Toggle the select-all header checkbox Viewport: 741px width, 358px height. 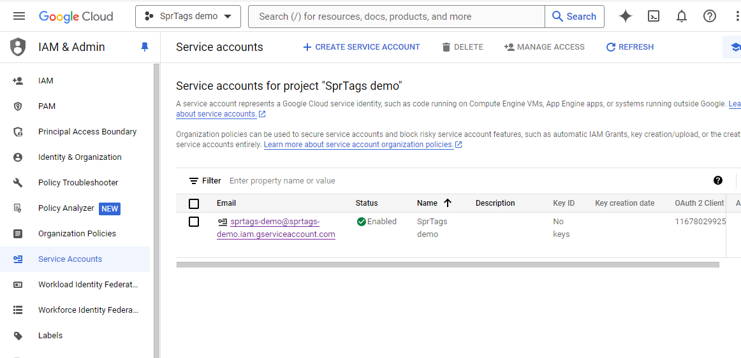point(194,204)
